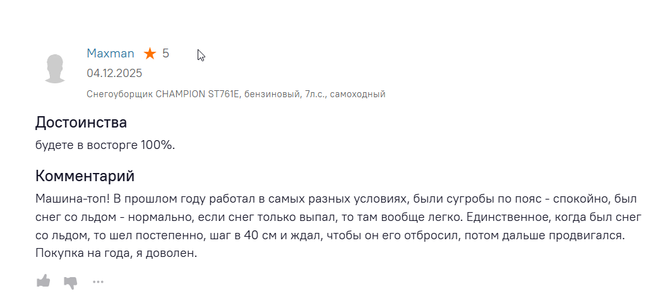Open the three-dot more options menu
Image resolution: width=651 pixels, height=303 pixels.
98,282
